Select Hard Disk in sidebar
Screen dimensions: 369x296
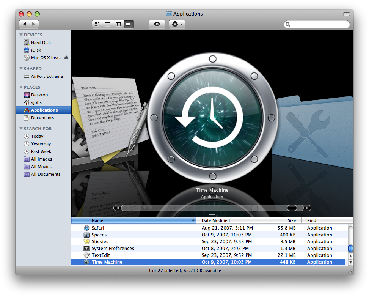[43, 43]
